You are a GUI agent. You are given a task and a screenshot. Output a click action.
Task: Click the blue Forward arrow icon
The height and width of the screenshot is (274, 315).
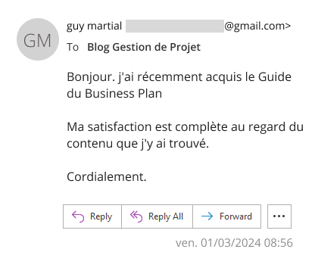[207, 216]
